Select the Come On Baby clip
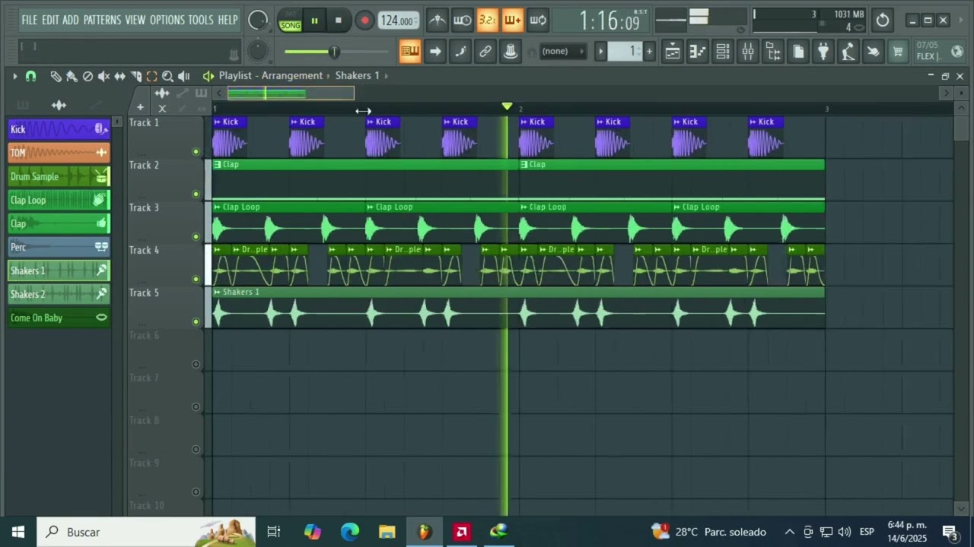Viewport: 974px width, 547px height. click(59, 318)
